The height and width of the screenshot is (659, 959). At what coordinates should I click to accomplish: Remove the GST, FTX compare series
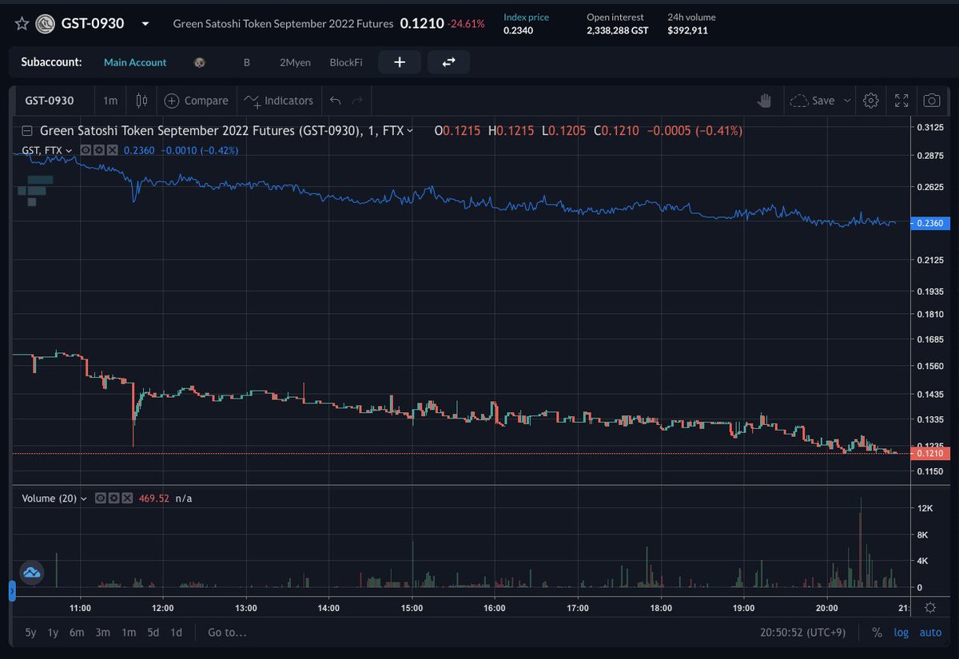[112, 150]
